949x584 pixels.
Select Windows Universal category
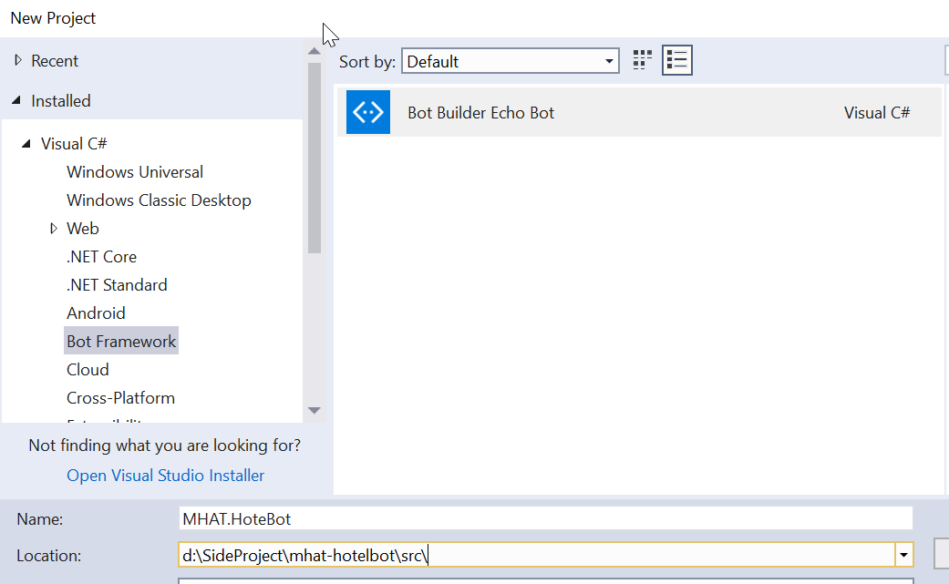click(x=135, y=171)
